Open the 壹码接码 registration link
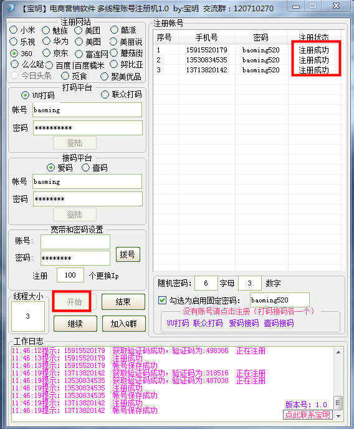The height and width of the screenshot is (429, 354). (279, 323)
